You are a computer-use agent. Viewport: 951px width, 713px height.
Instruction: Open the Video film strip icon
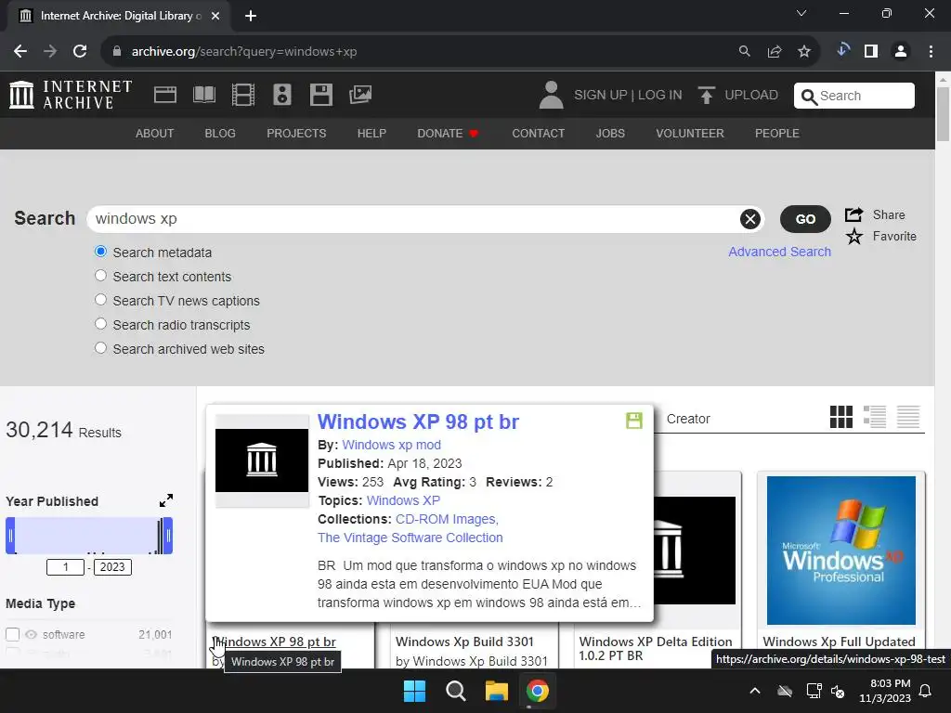(x=243, y=95)
